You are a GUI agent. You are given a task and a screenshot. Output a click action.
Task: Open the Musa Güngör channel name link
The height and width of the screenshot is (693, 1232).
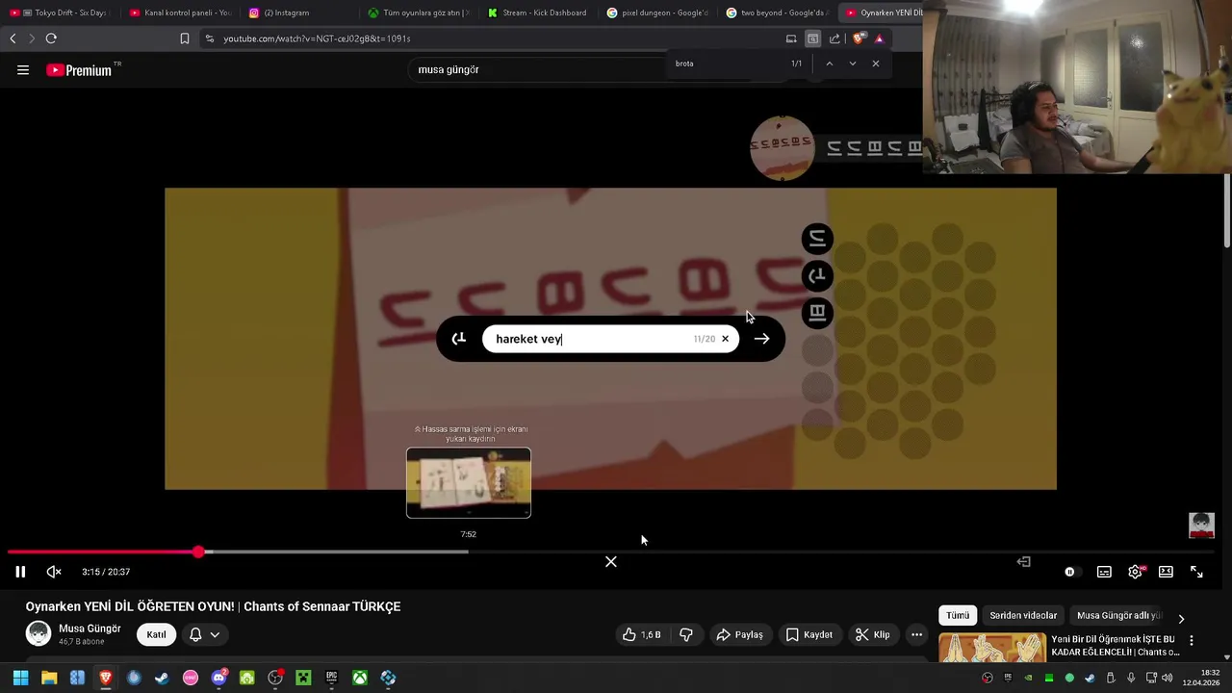pos(90,629)
